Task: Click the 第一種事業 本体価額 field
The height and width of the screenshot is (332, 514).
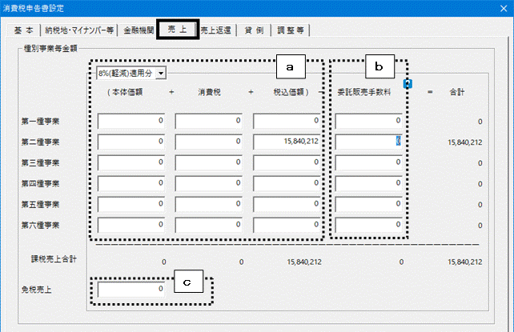Action: tap(131, 121)
